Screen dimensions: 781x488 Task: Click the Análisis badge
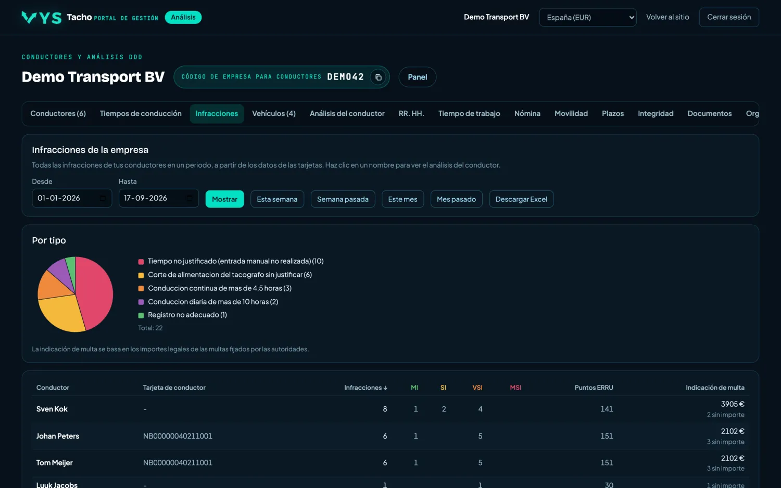pos(183,17)
